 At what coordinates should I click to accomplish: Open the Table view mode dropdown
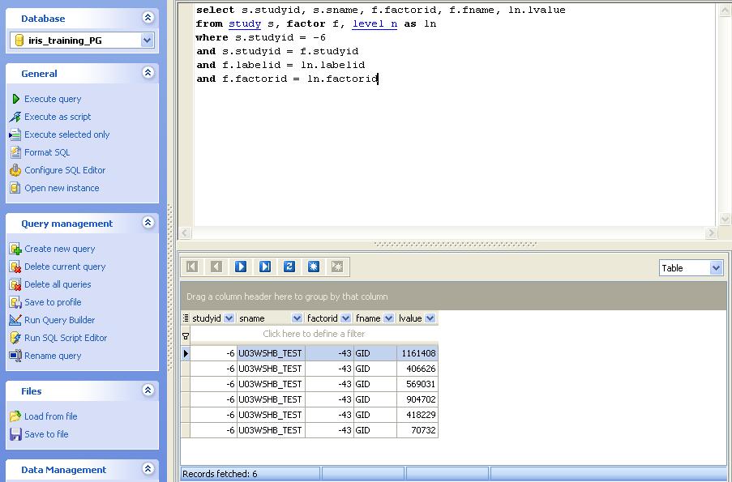716,268
